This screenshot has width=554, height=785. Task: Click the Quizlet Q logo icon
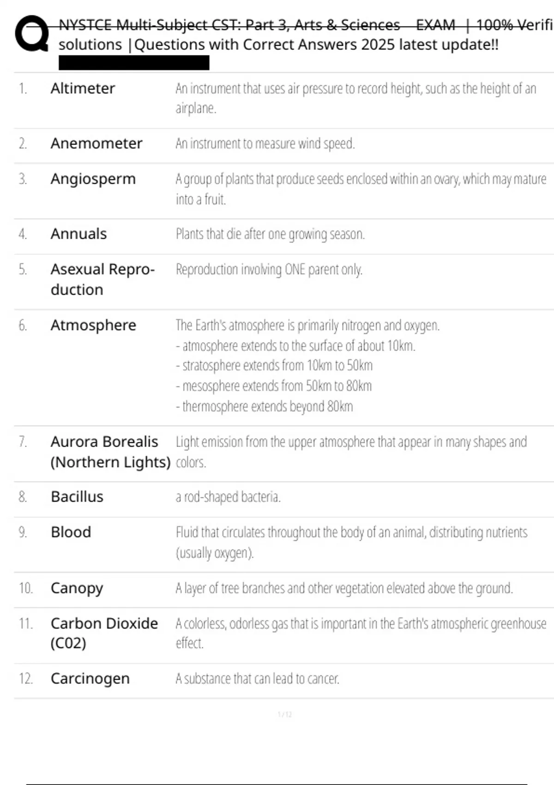[32, 33]
